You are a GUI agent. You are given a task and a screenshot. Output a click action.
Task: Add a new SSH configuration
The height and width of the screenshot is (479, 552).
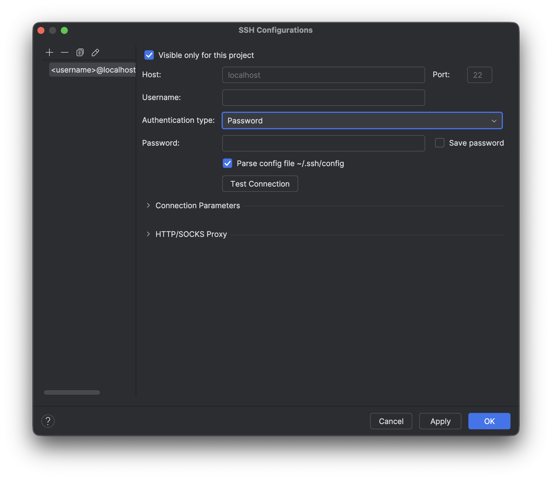tap(49, 52)
